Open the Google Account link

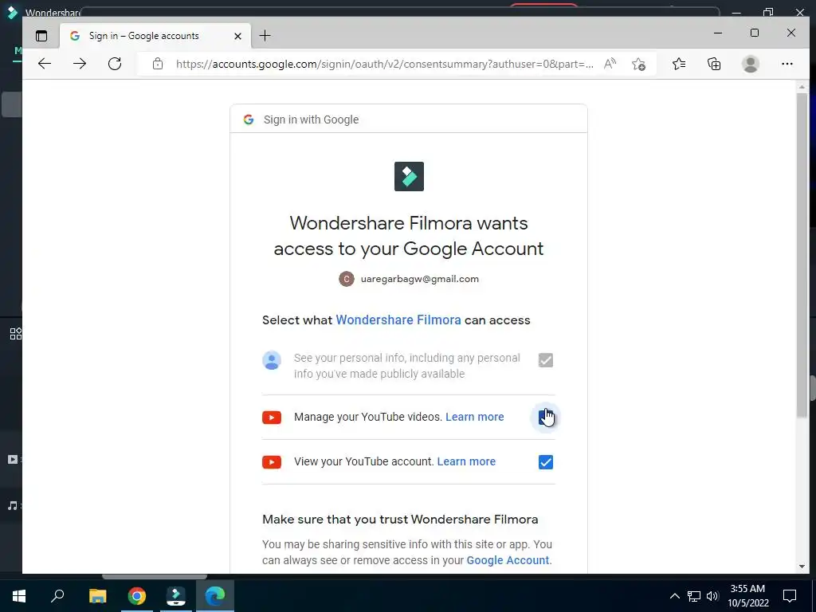(x=508, y=560)
